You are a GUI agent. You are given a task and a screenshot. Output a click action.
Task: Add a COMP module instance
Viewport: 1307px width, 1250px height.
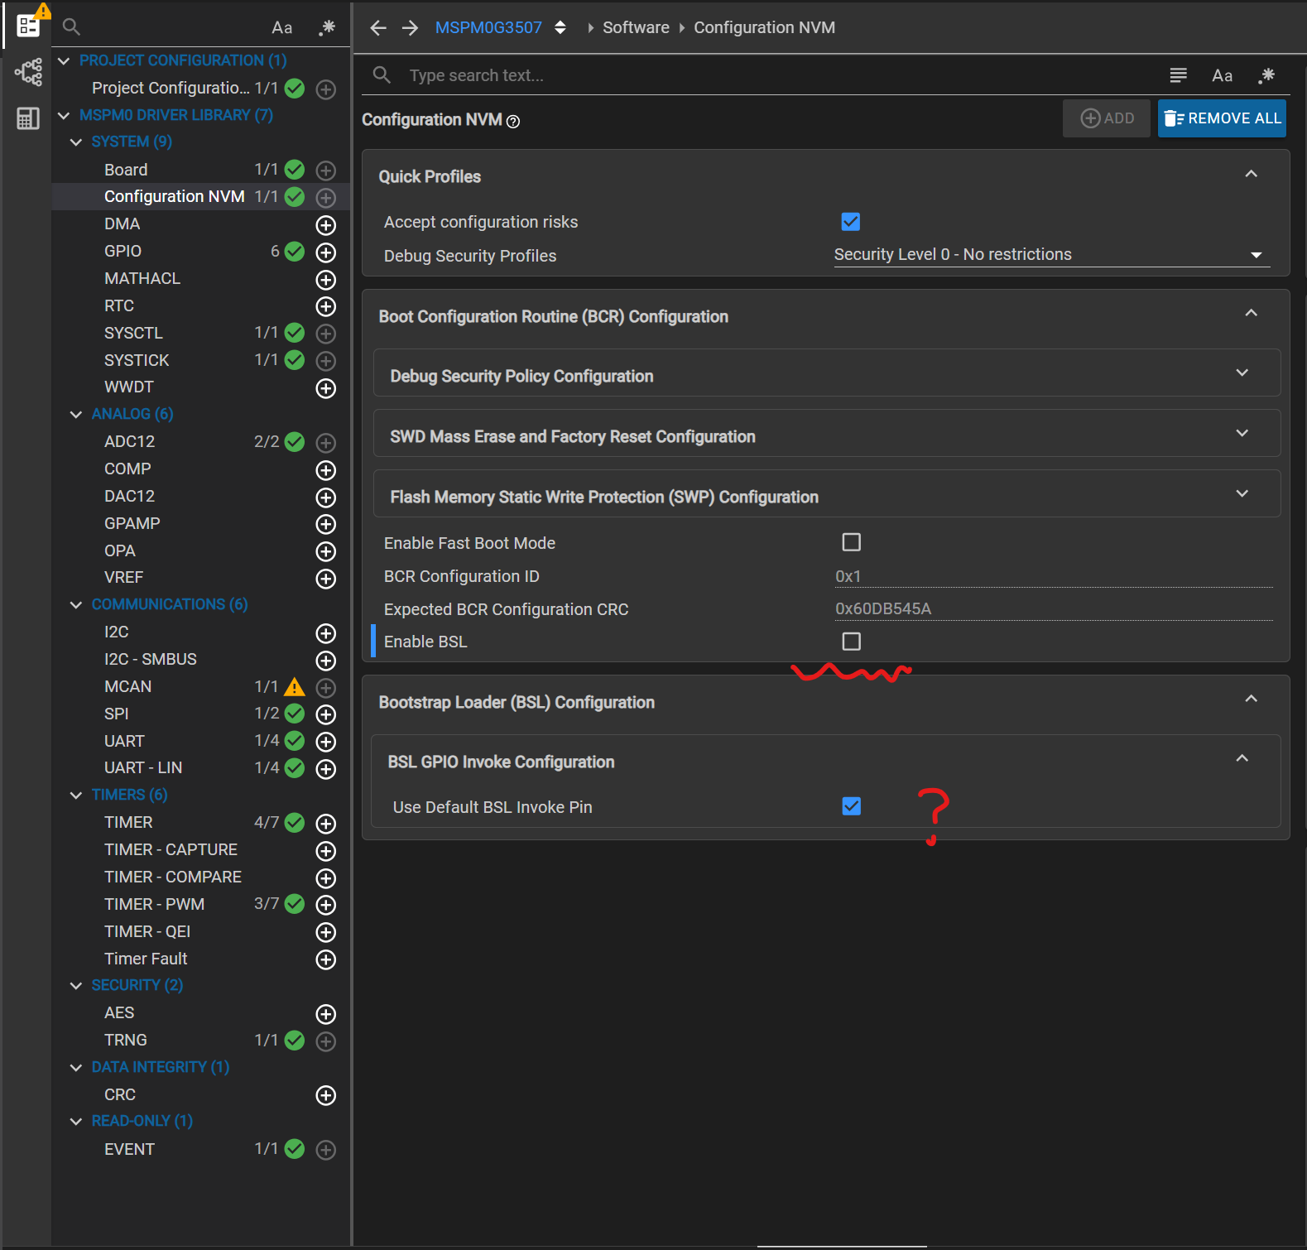click(x=326, y=470)
